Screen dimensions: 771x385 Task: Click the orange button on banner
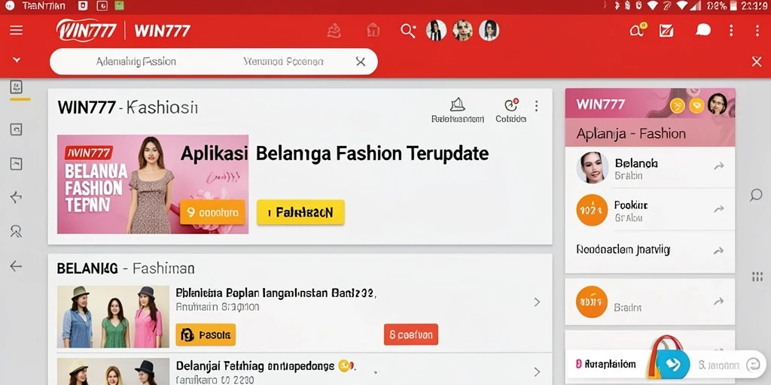(x=212, y=212)
